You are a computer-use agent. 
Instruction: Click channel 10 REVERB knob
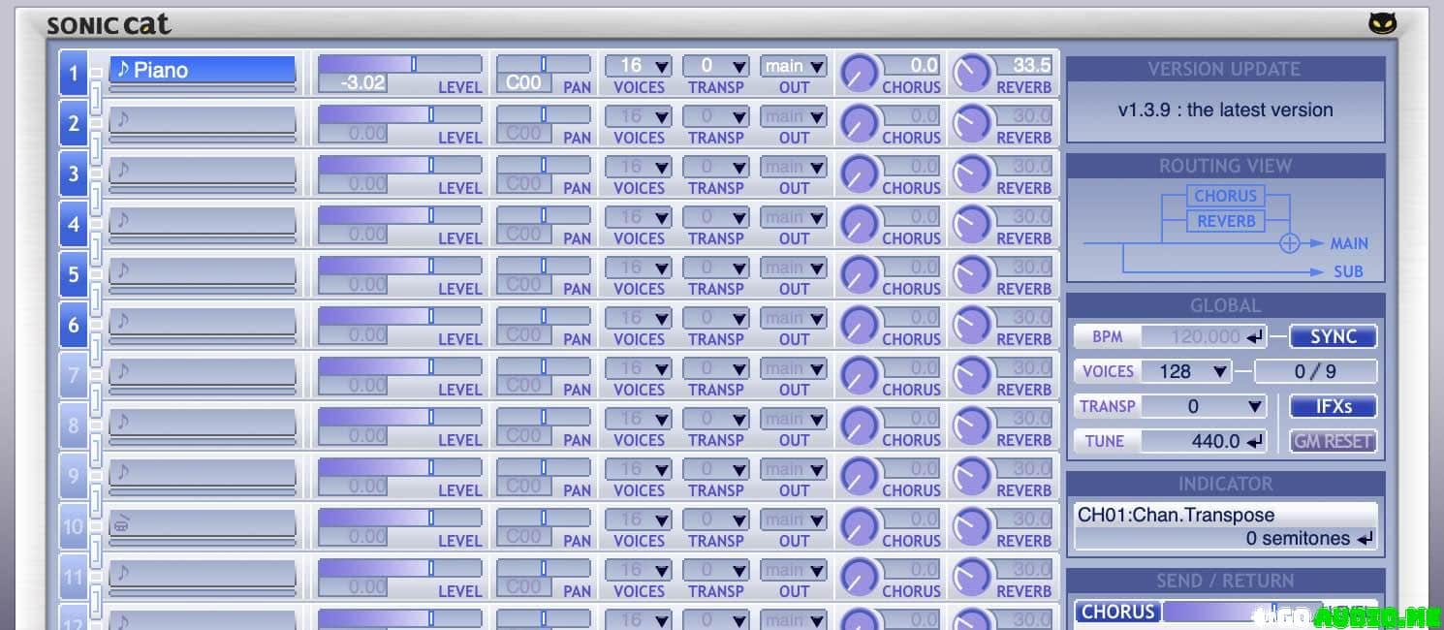click(972, 527)
